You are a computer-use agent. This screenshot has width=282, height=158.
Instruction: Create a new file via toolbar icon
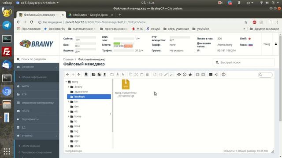click(99, 75)
